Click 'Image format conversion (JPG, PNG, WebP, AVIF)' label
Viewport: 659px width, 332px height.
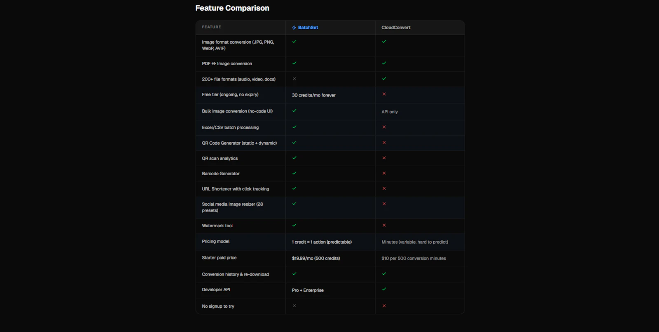(238, 45)
